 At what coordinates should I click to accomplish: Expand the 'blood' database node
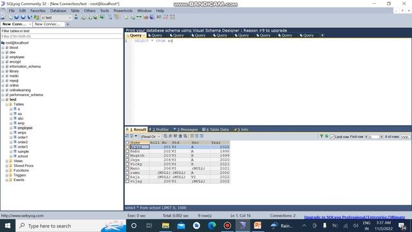pyautogui.click(x=3, y=48)
